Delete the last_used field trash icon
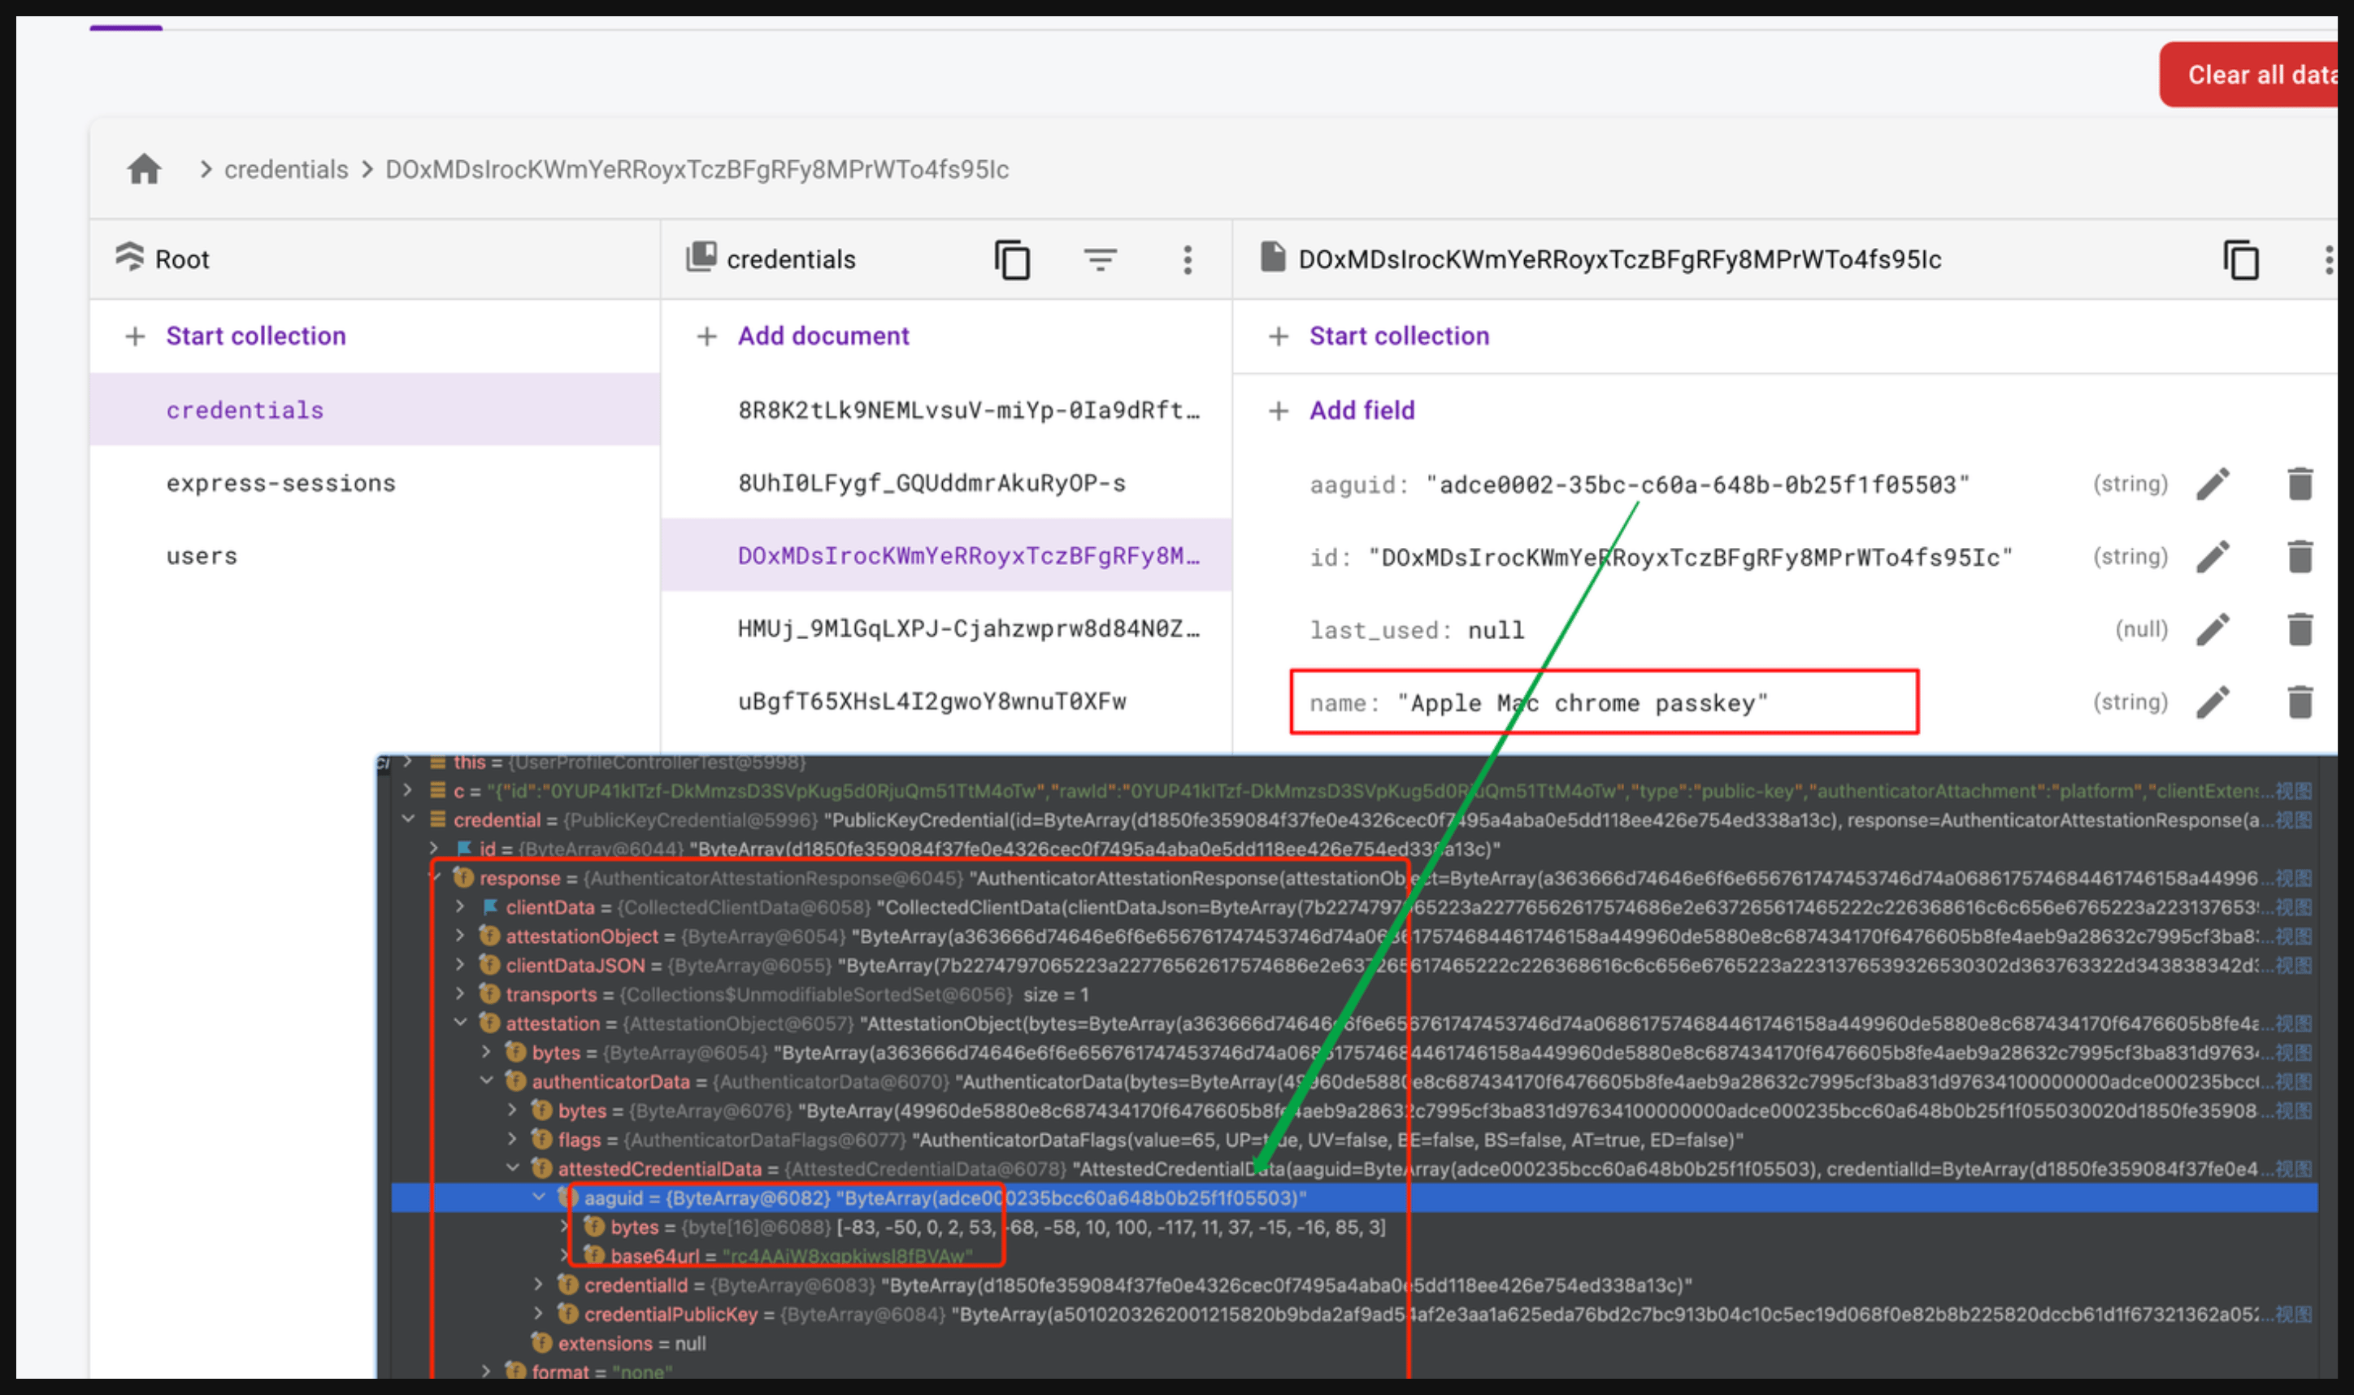Screen dimensions: 2354x1395 (2300, 629)
